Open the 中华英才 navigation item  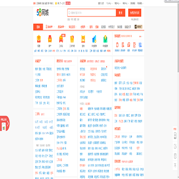click(x=111, y=27)
